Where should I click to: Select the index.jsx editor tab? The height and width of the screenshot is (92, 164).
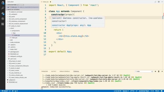[46, 2]
